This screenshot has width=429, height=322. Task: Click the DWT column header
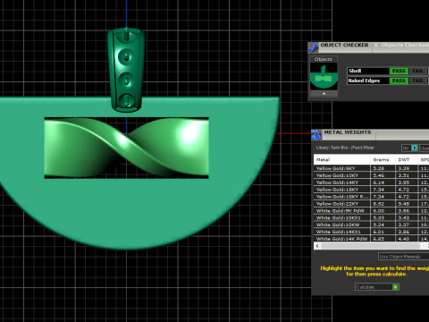[x=407, y=159]
